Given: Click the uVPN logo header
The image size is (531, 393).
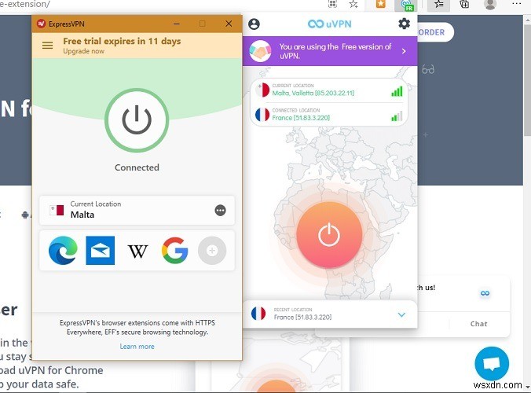Looking at the screenshot, I should coord(329,24).
